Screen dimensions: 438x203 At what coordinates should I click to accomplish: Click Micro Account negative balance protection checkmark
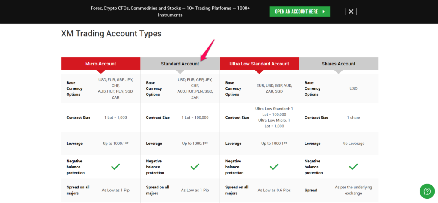(x=115, y=167)
